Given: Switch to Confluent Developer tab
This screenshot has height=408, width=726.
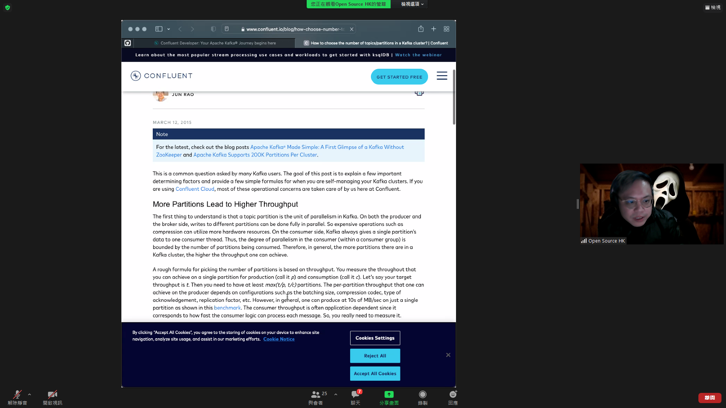Looking at the screenshot, I should tap(214, 43).
